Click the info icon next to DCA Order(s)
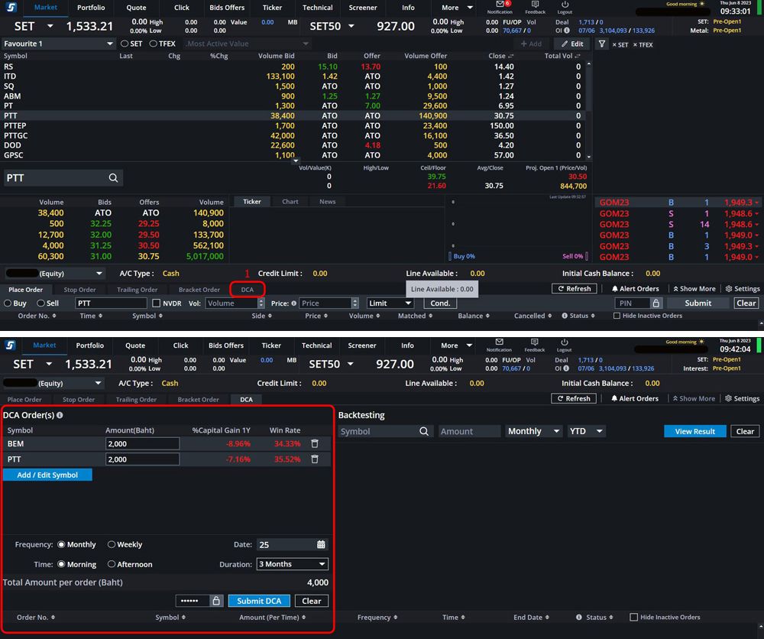The height and width of the screenshot is (639, 764). [x=60, y=415]
